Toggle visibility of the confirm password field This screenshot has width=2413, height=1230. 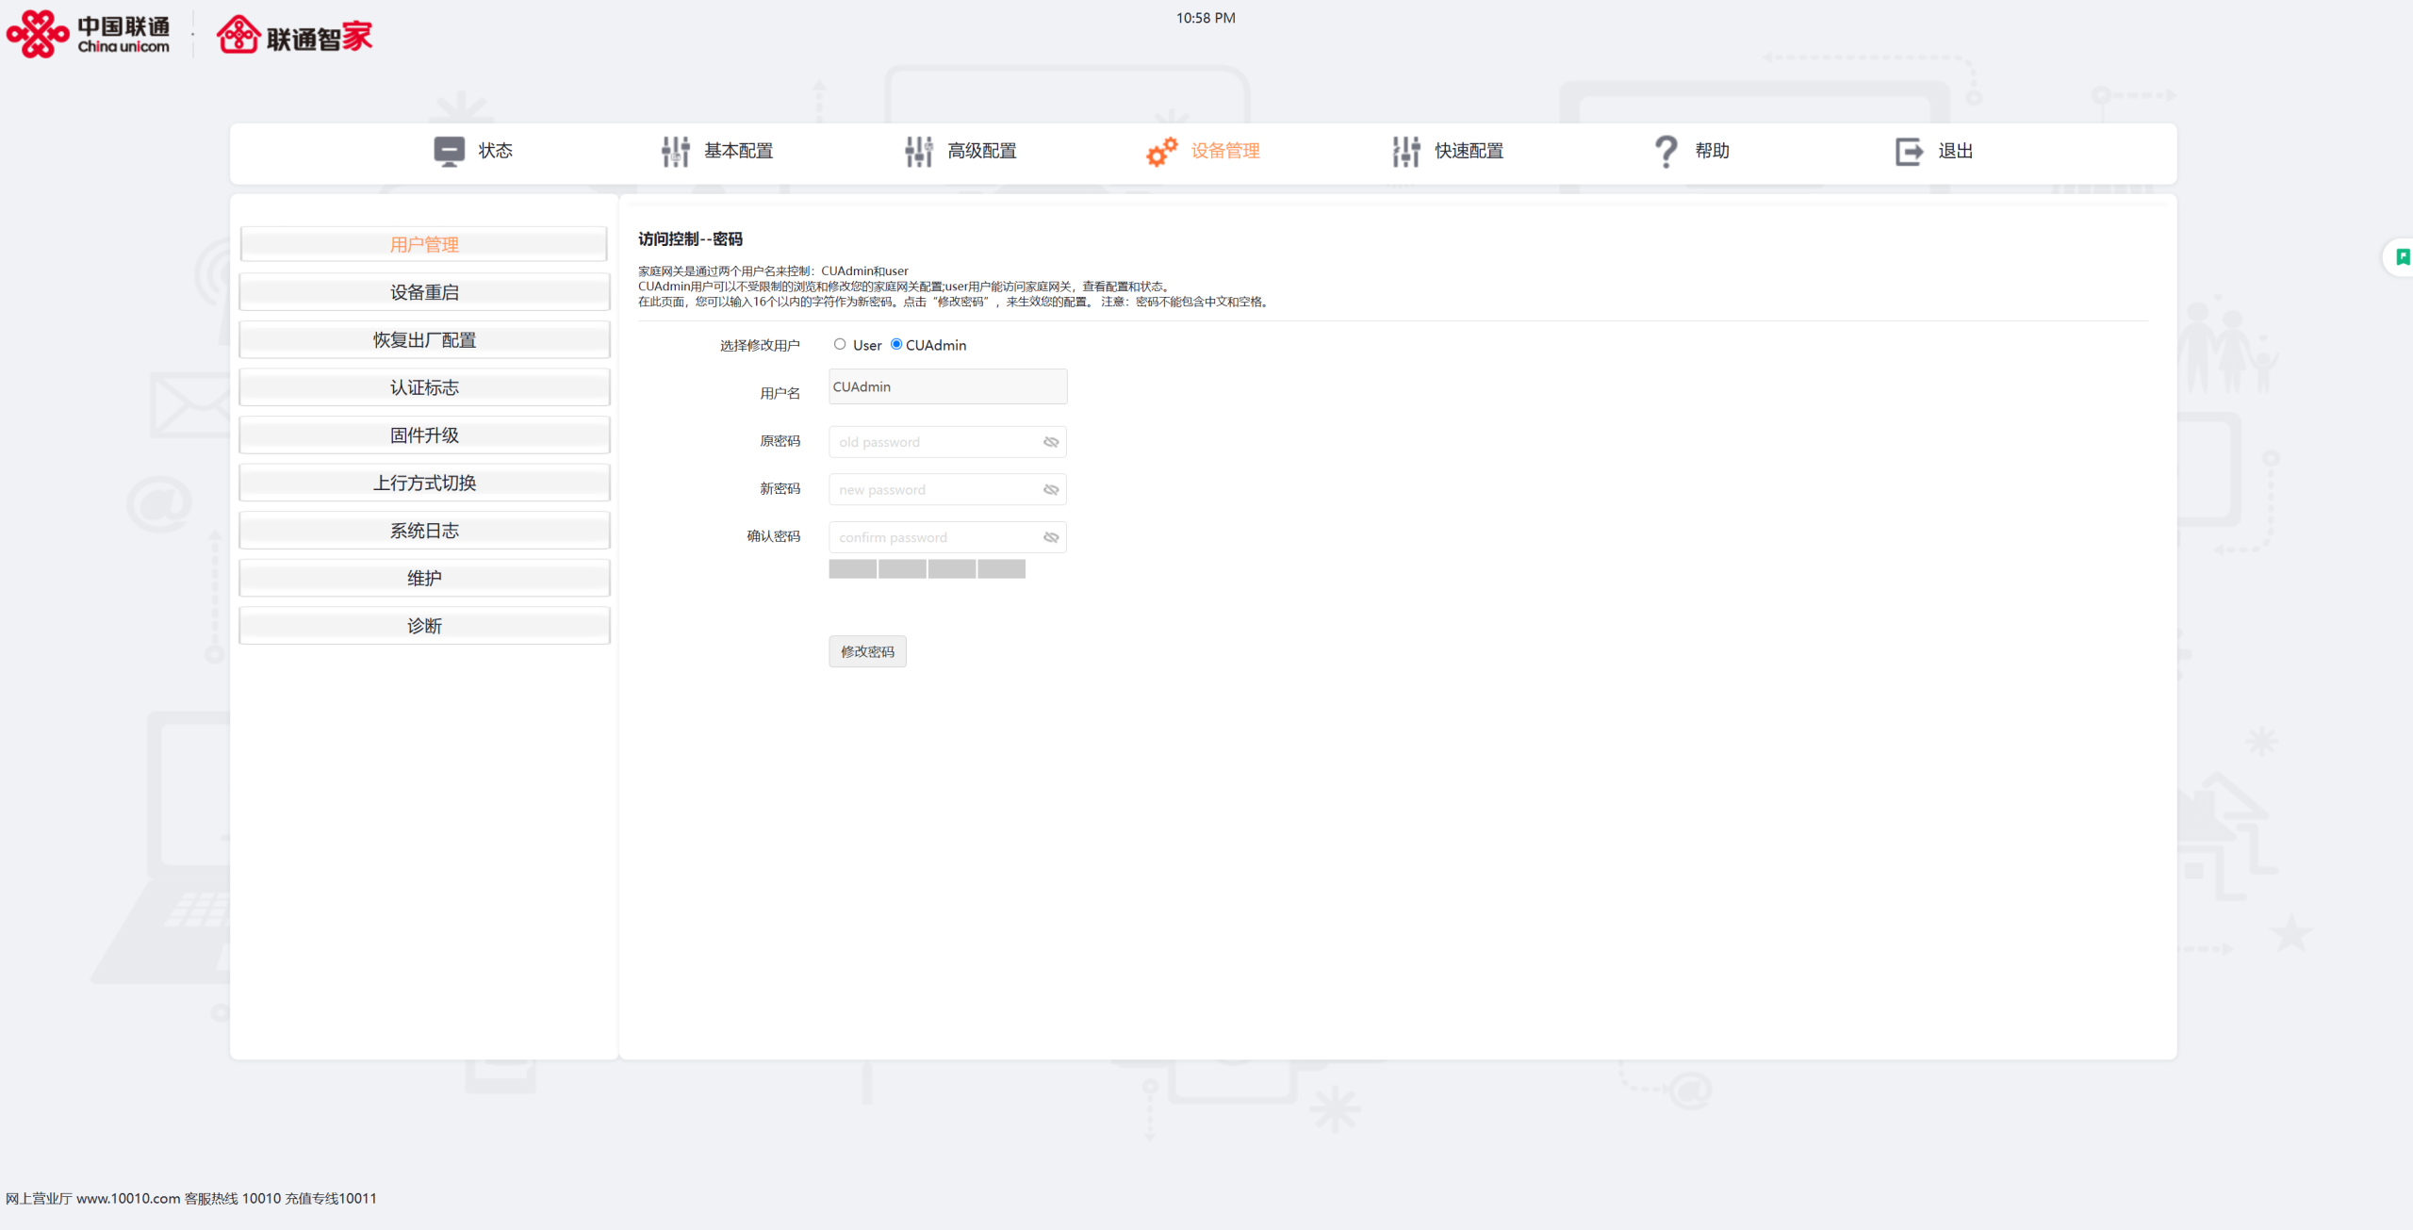1051,537
